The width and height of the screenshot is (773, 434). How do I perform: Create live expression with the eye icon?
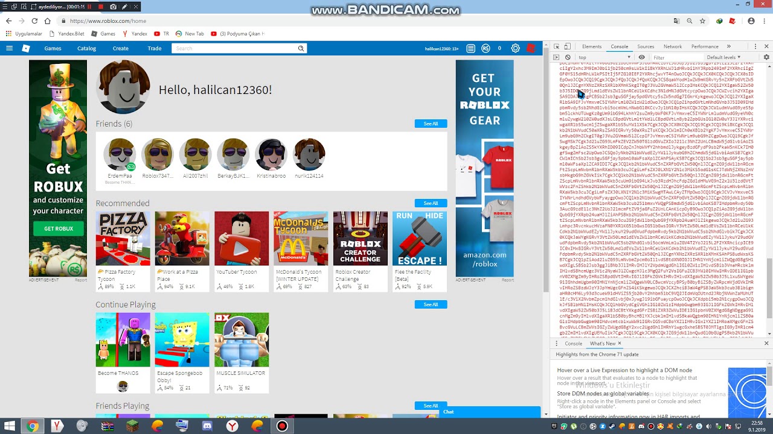(x=641, y=57)
